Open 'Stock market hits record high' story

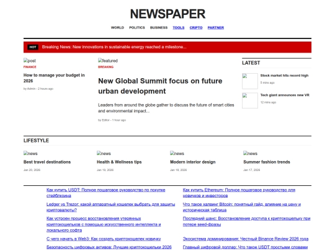284,76
